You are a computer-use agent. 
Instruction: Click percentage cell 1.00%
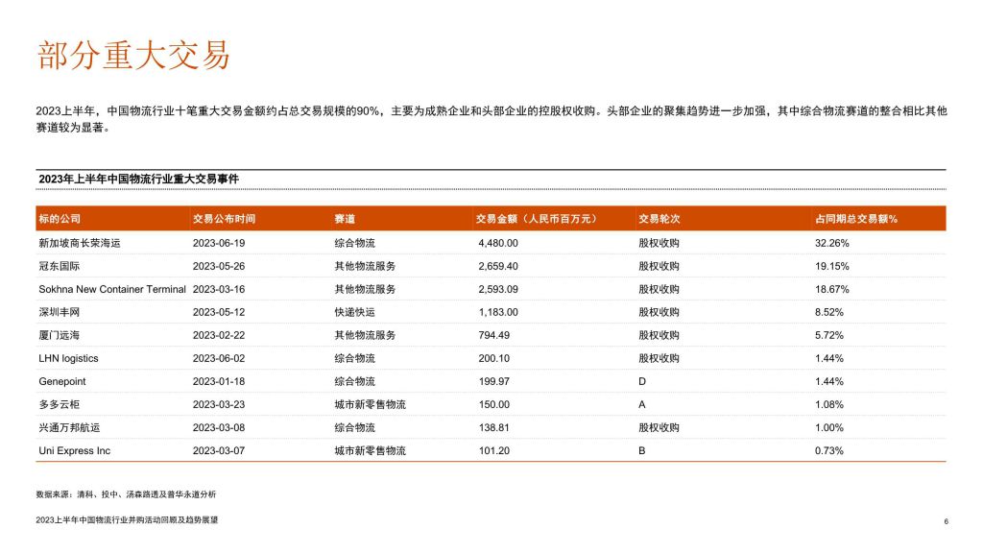828,427
